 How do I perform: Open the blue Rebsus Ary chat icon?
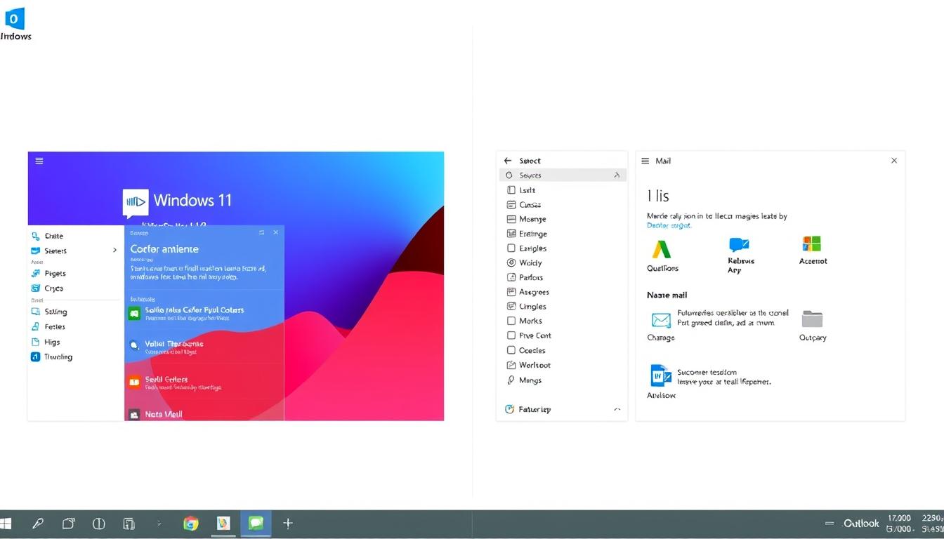[x=739, y=244]
